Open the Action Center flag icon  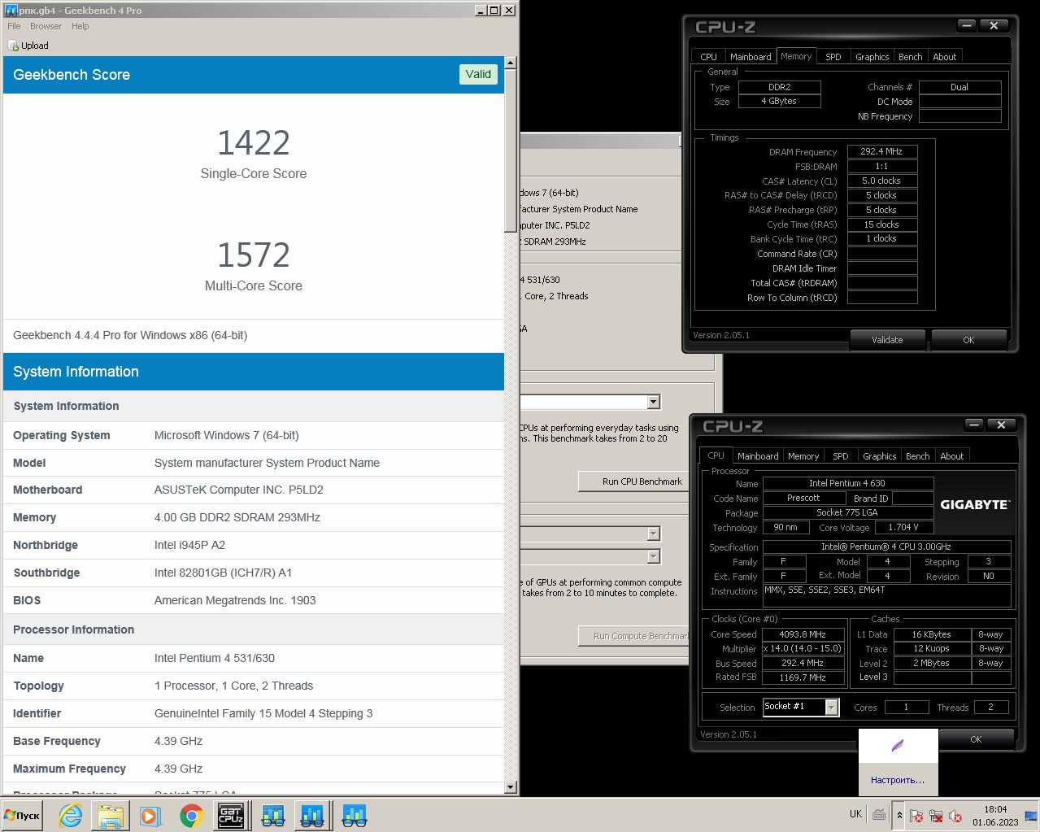pos(916,815)
